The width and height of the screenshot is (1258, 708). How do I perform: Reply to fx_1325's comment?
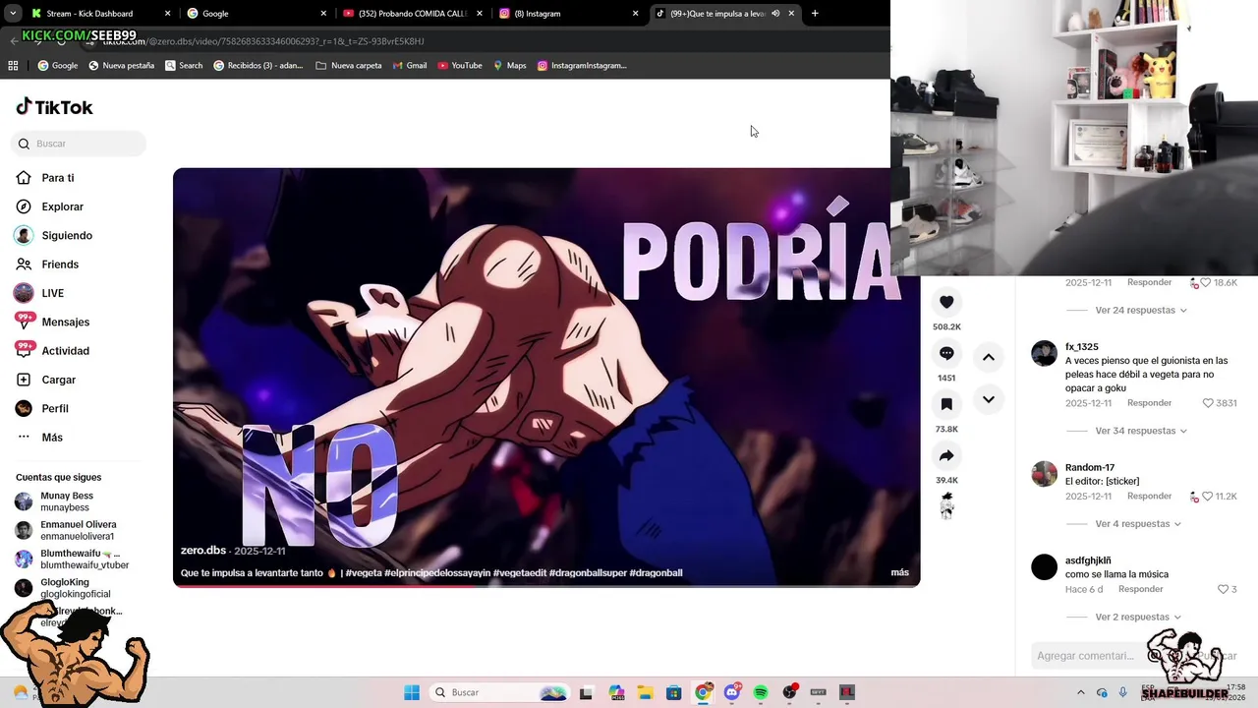coord(1149,403)
